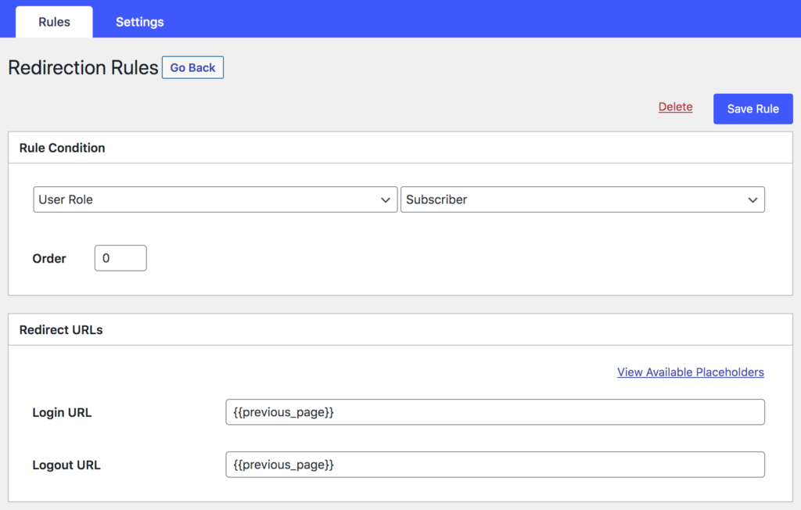Click the Rule Condition section header
801x510 pixels.
[60, 147]
